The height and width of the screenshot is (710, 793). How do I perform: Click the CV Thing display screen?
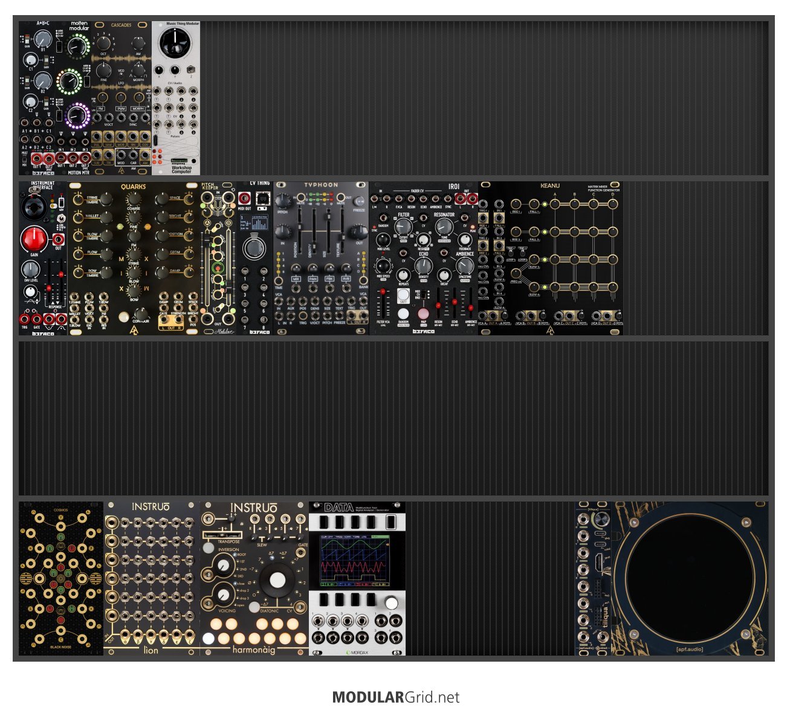tap(254, 223)
